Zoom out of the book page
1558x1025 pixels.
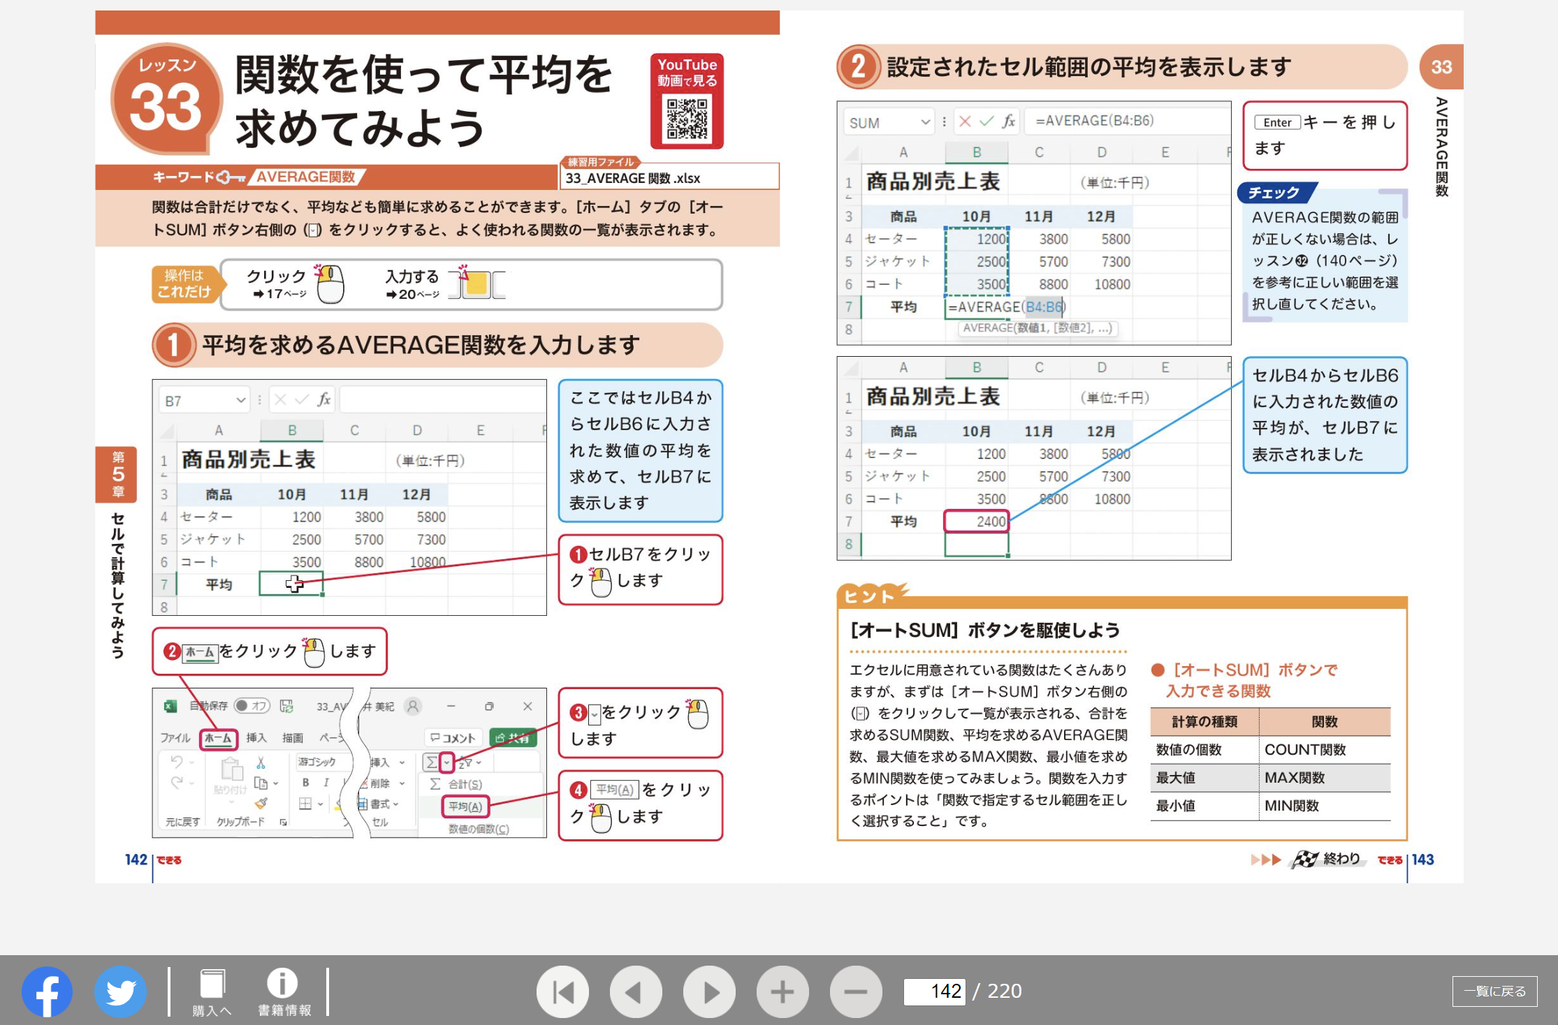point(855,991)
